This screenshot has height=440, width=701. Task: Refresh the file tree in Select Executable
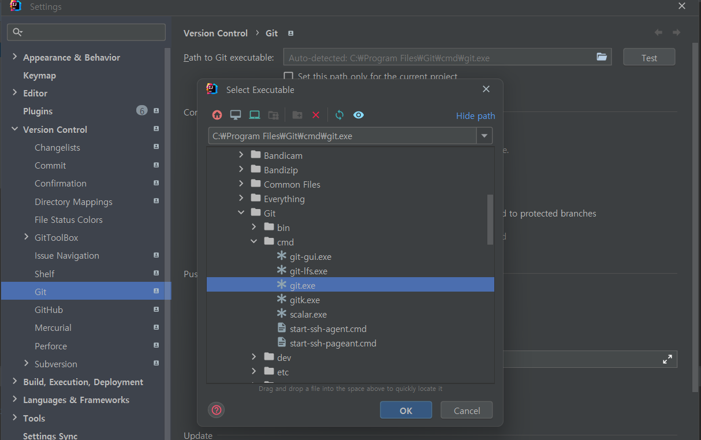click(x=340, y=115)
